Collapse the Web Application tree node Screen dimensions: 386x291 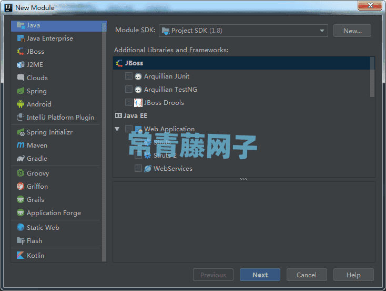(117, 129)
